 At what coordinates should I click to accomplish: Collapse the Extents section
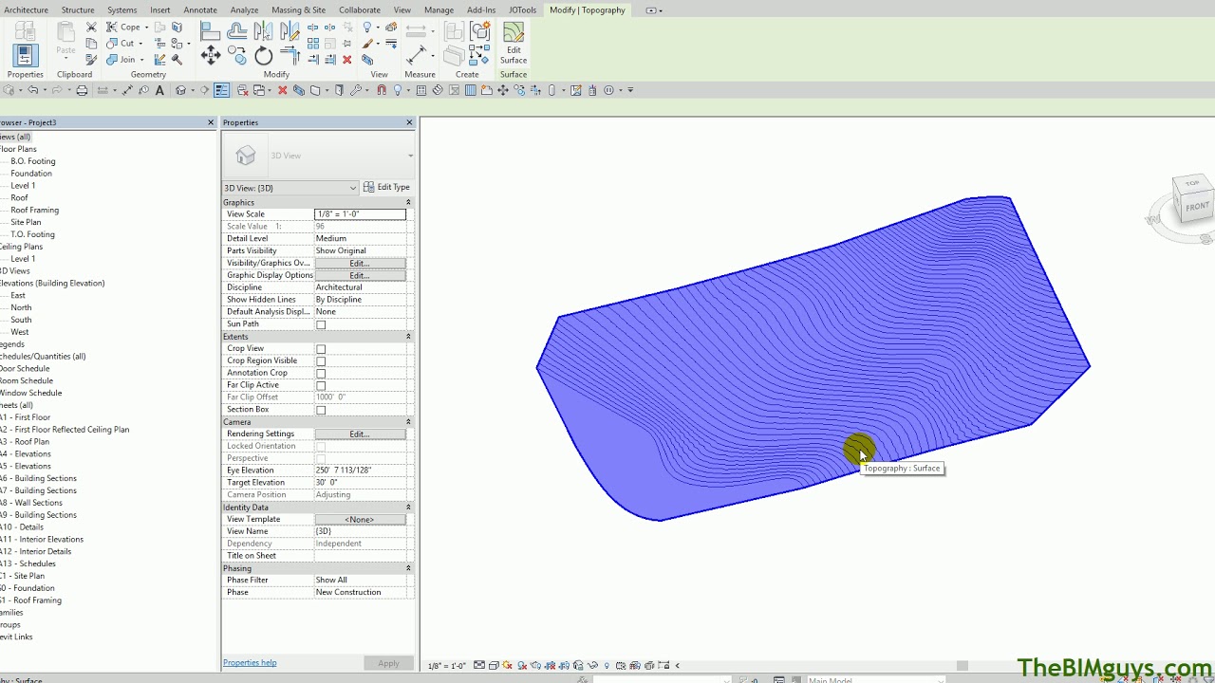[x=409, y=337]
